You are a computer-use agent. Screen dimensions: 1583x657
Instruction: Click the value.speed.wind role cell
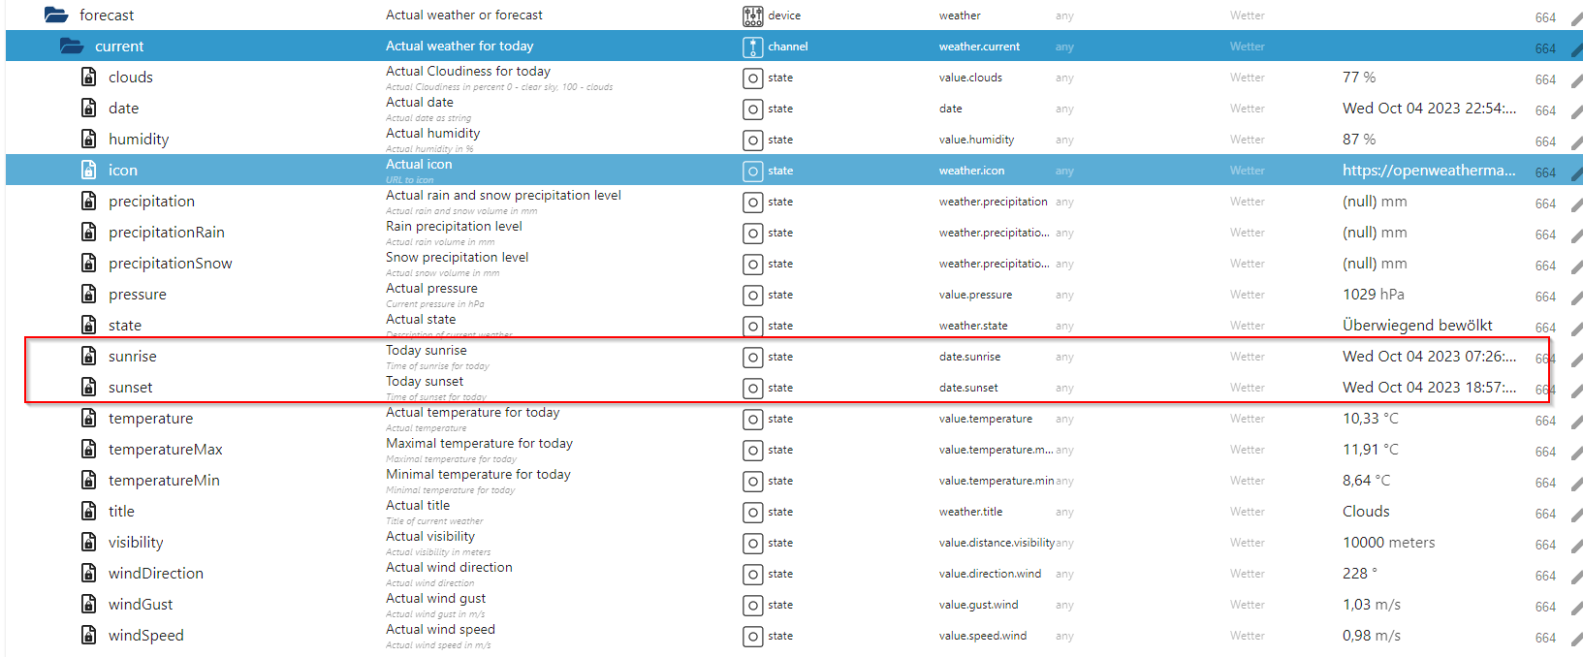pyautogui.click(x=983, y=636)
